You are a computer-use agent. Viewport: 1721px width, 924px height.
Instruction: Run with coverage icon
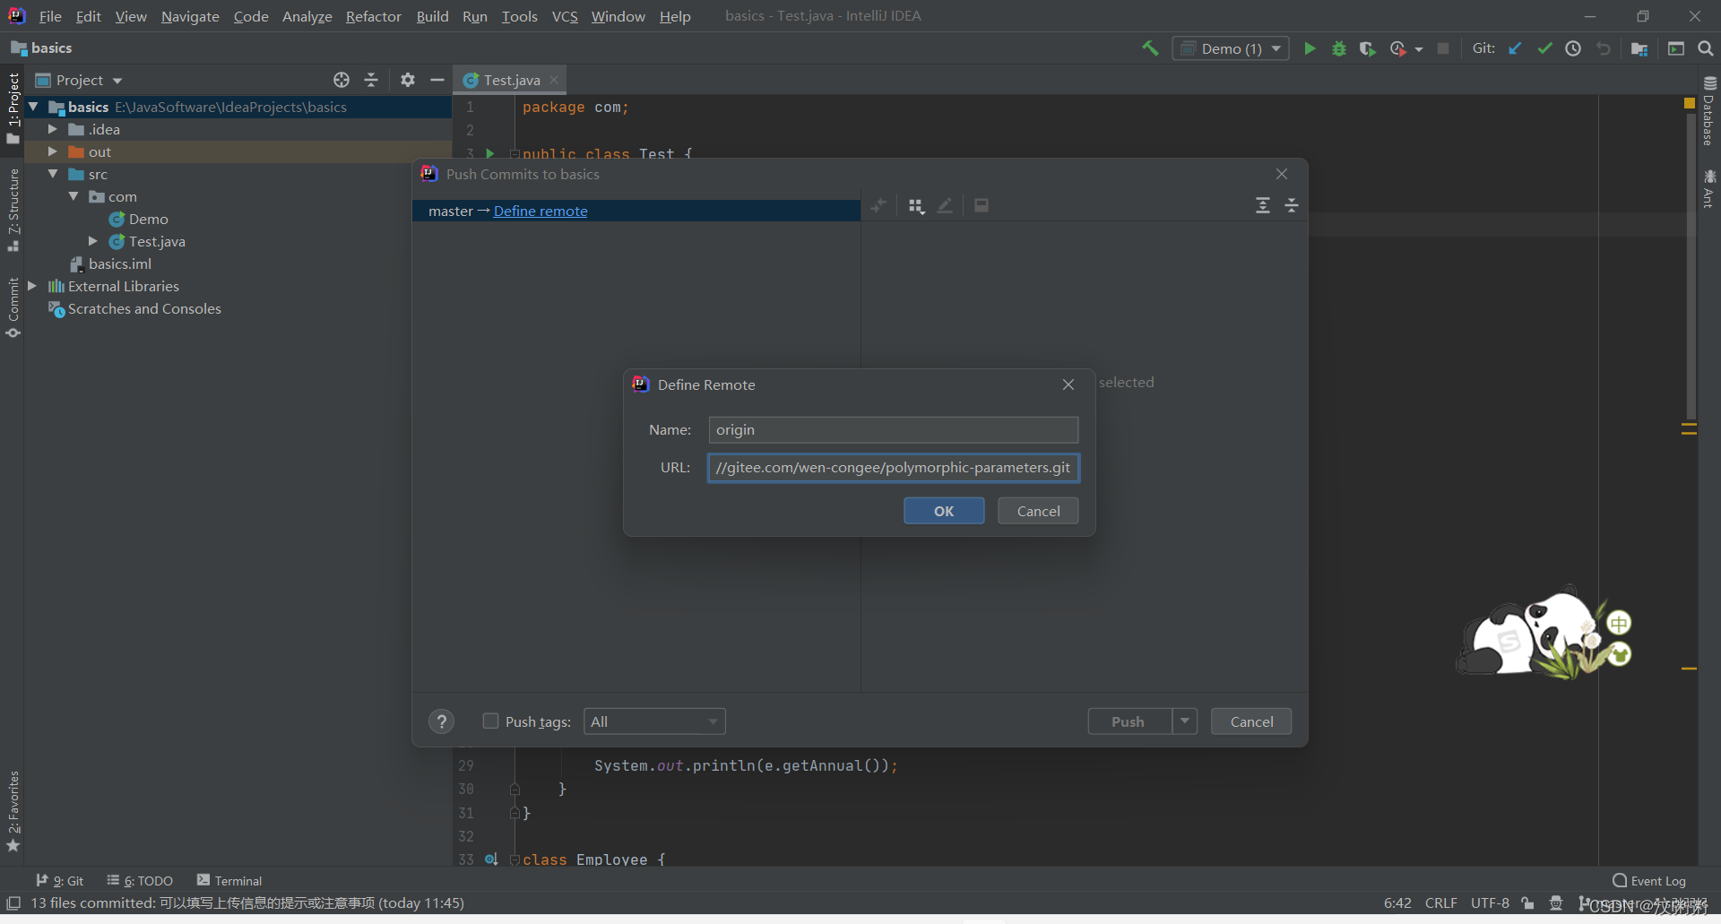click(1367, 48)
